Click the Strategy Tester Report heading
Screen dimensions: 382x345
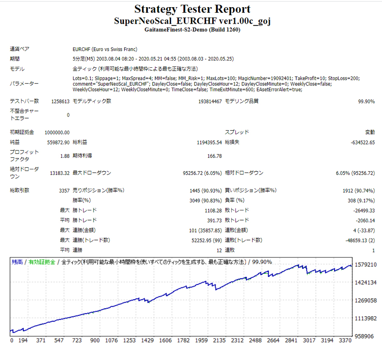click(x=192, y=9)
